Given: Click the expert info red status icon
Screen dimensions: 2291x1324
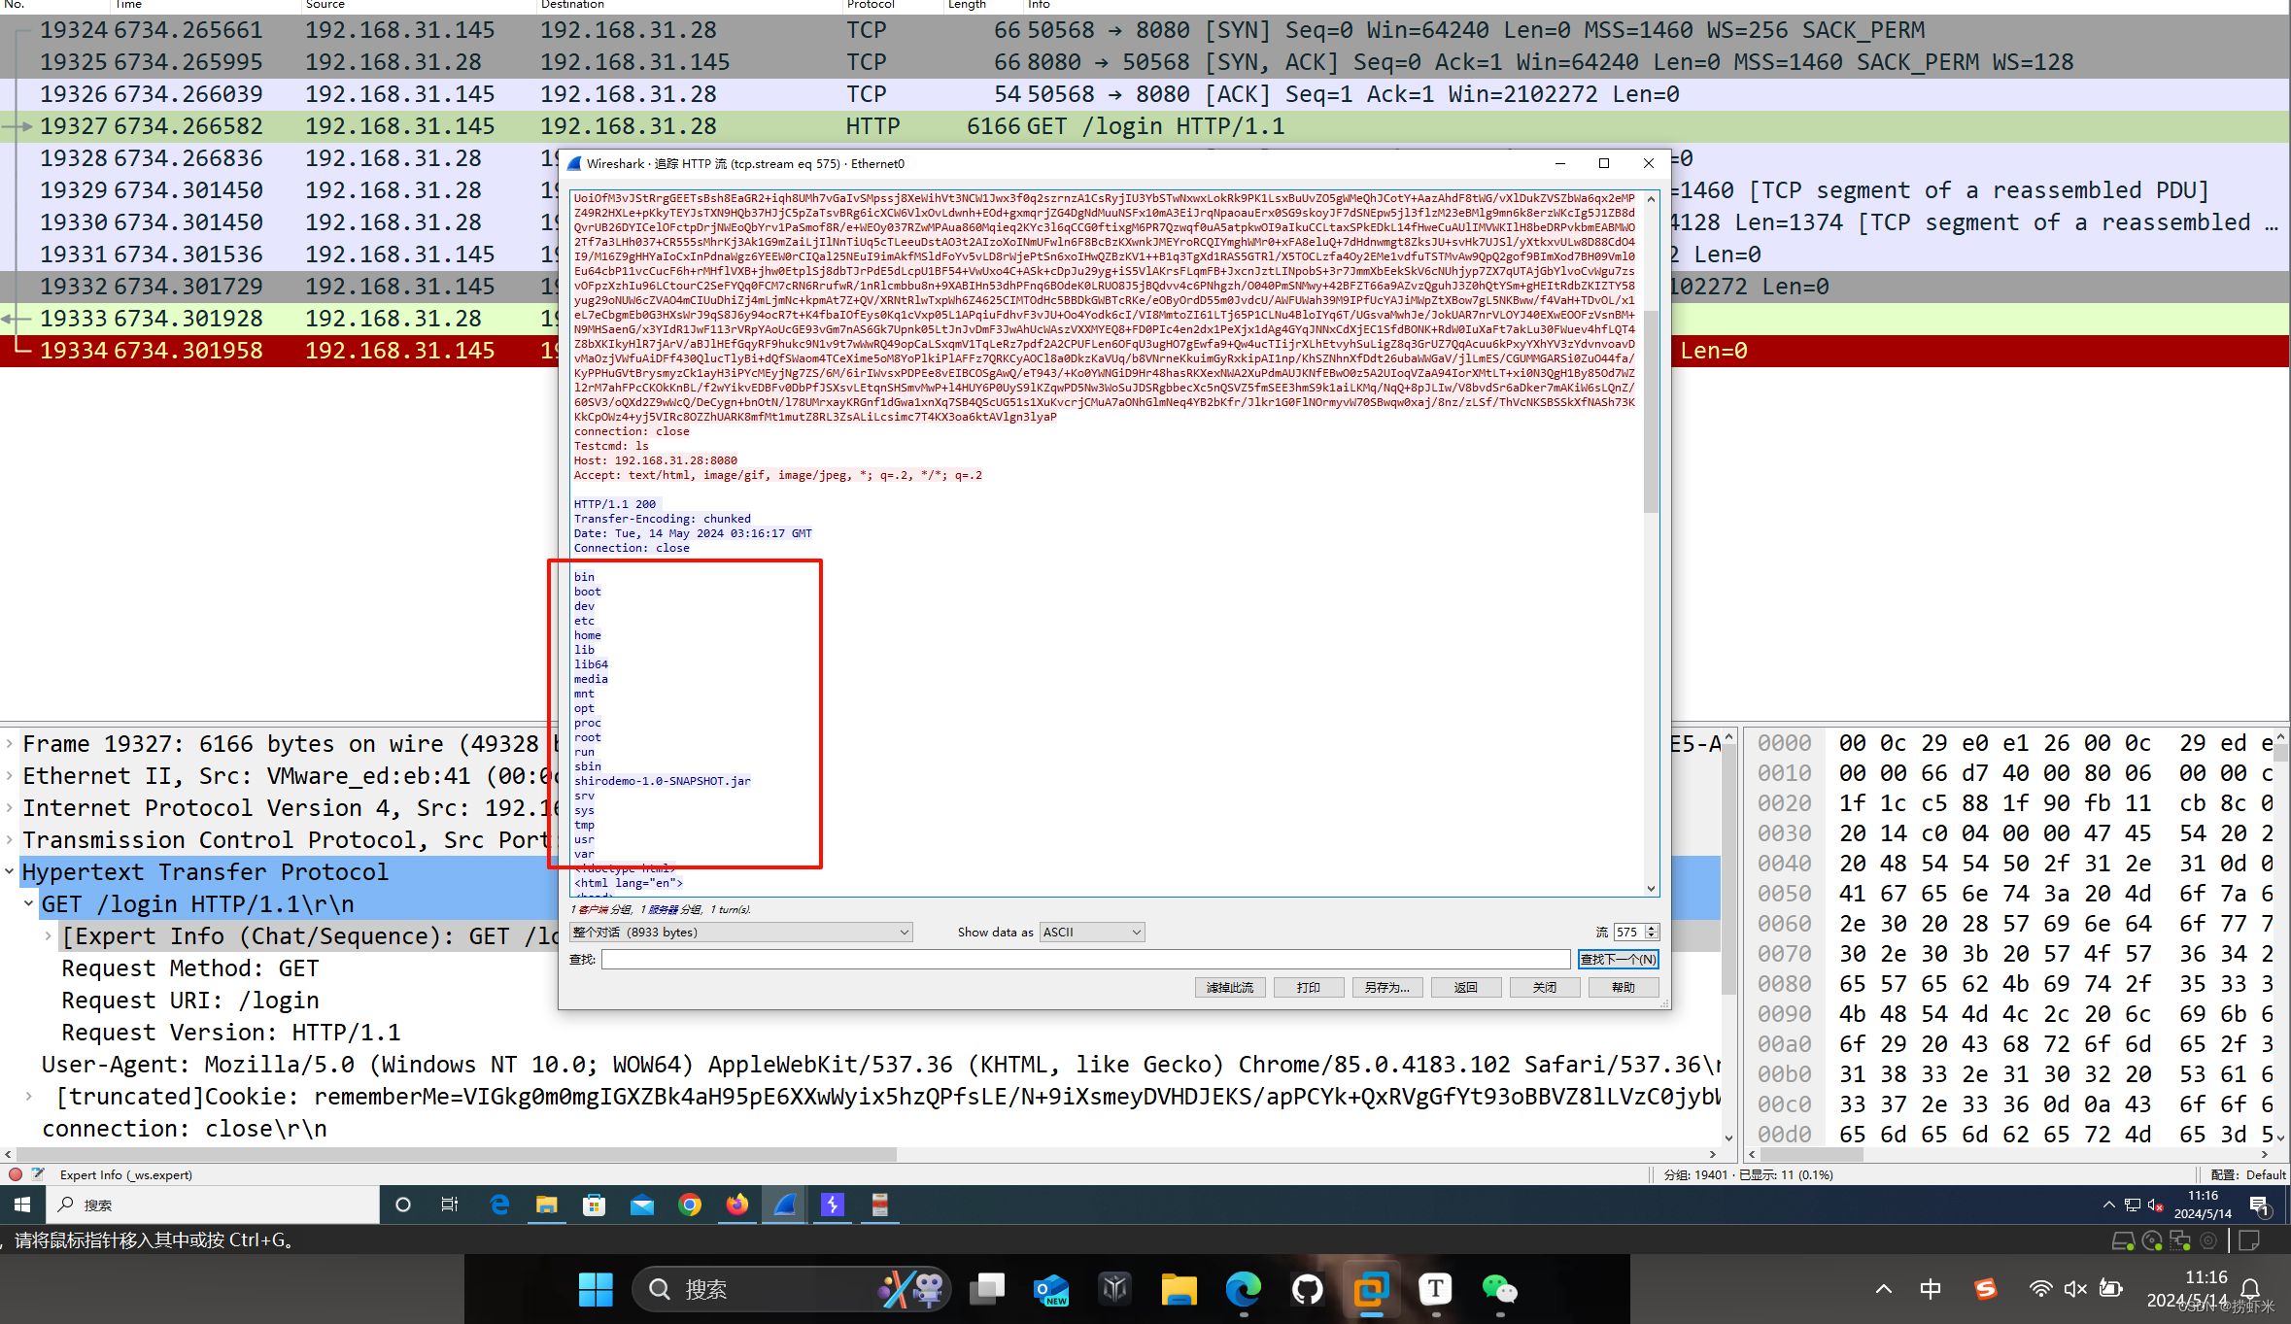Looking at the screenshot, I should (x=15, y=1174).
